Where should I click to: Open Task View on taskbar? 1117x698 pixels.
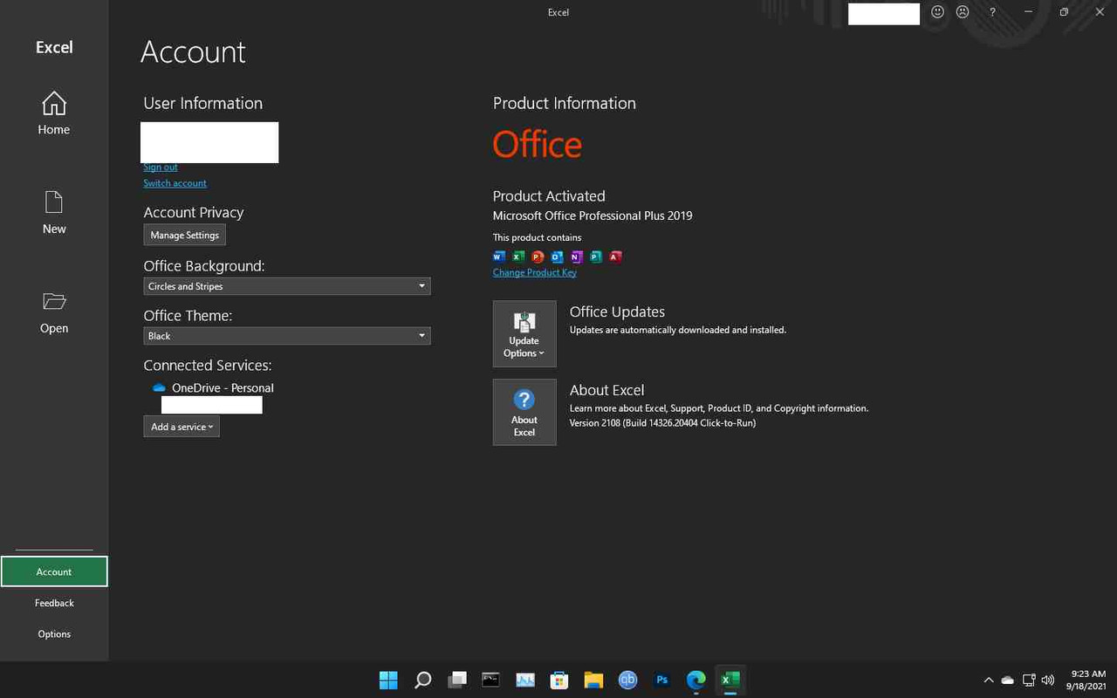pyautogui.click(x=457, y=680)
